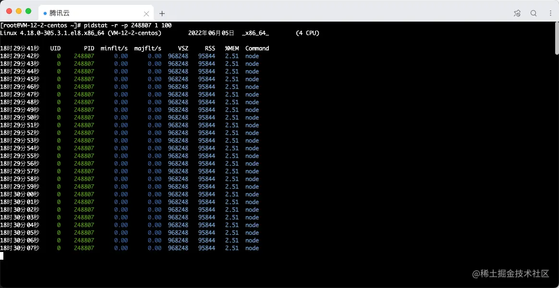Click timestamp 18时30分00秒

[20, 194]
